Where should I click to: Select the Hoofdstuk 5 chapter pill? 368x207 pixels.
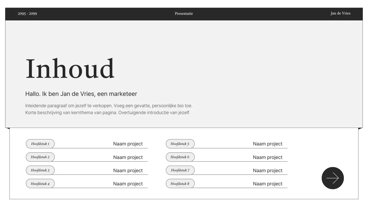[180, 144]
